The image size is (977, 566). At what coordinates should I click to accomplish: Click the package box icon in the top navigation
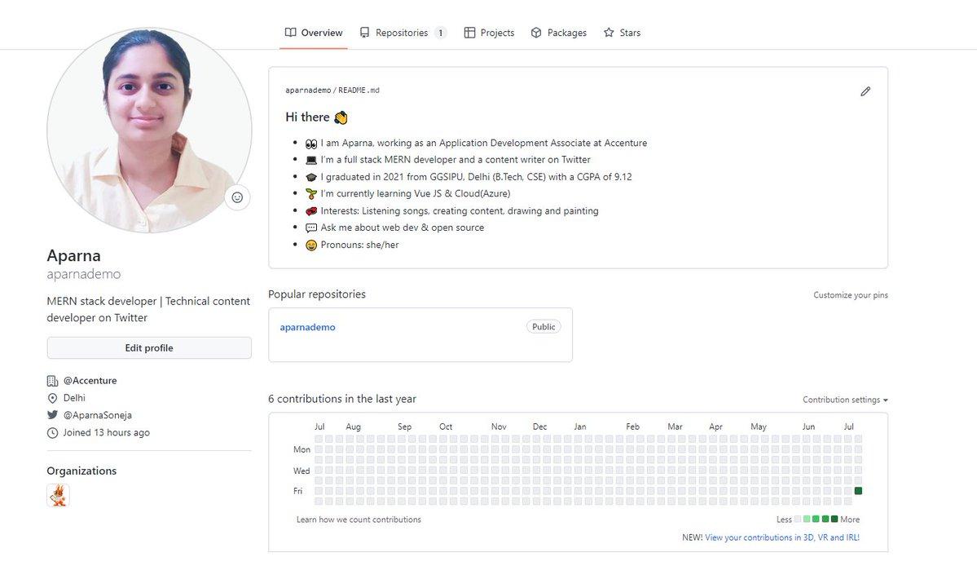(x=535, y=32)
